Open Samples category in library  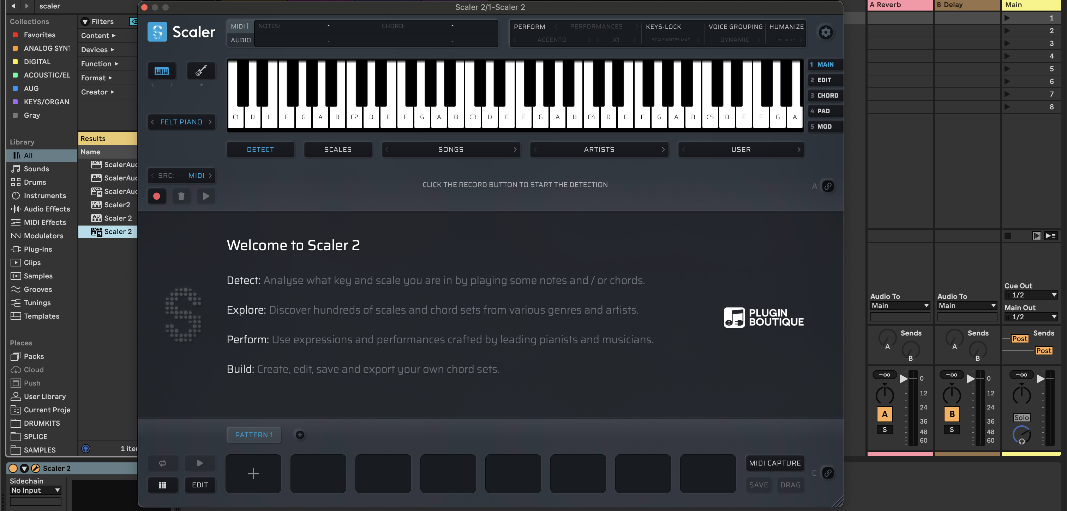[38, 276]
